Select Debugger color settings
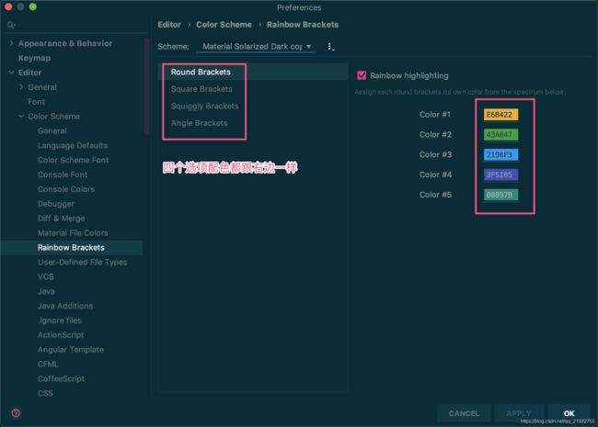The width and height of the screenshot is (598, 427). pyautogui.click(x=56, y=204)
